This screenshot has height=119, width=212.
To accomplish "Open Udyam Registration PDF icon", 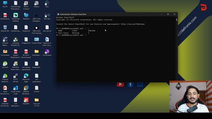I will coord(16,54).
